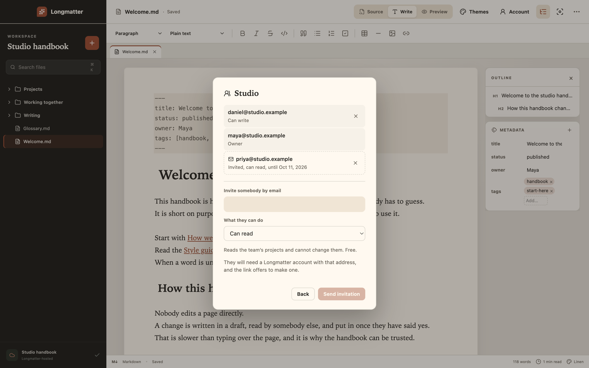589x368 pixels.
Task: Open Glossary.md in sidebar
Action: click(x=53, y=128)
